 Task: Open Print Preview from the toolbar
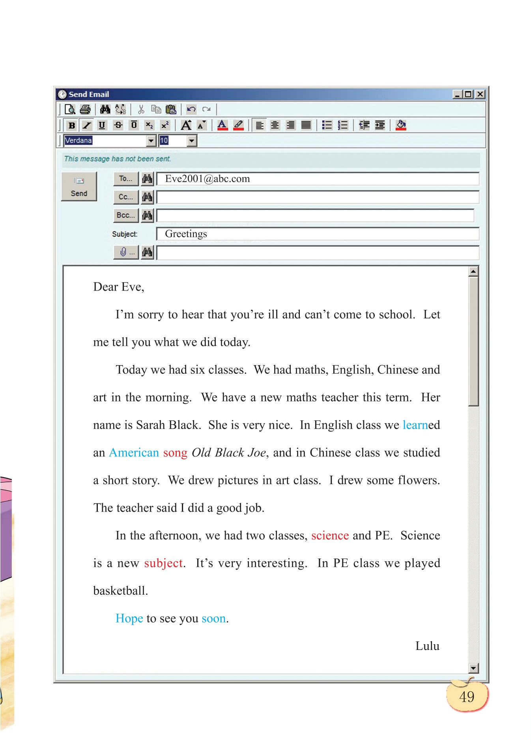(70, 109)
